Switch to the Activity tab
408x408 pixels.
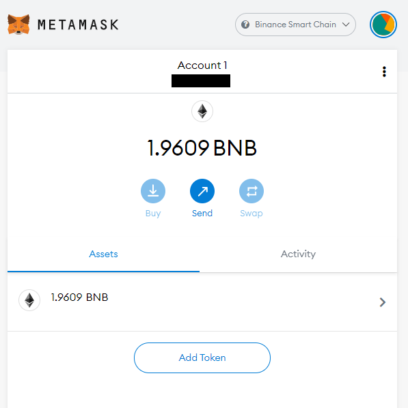(298, 254)
